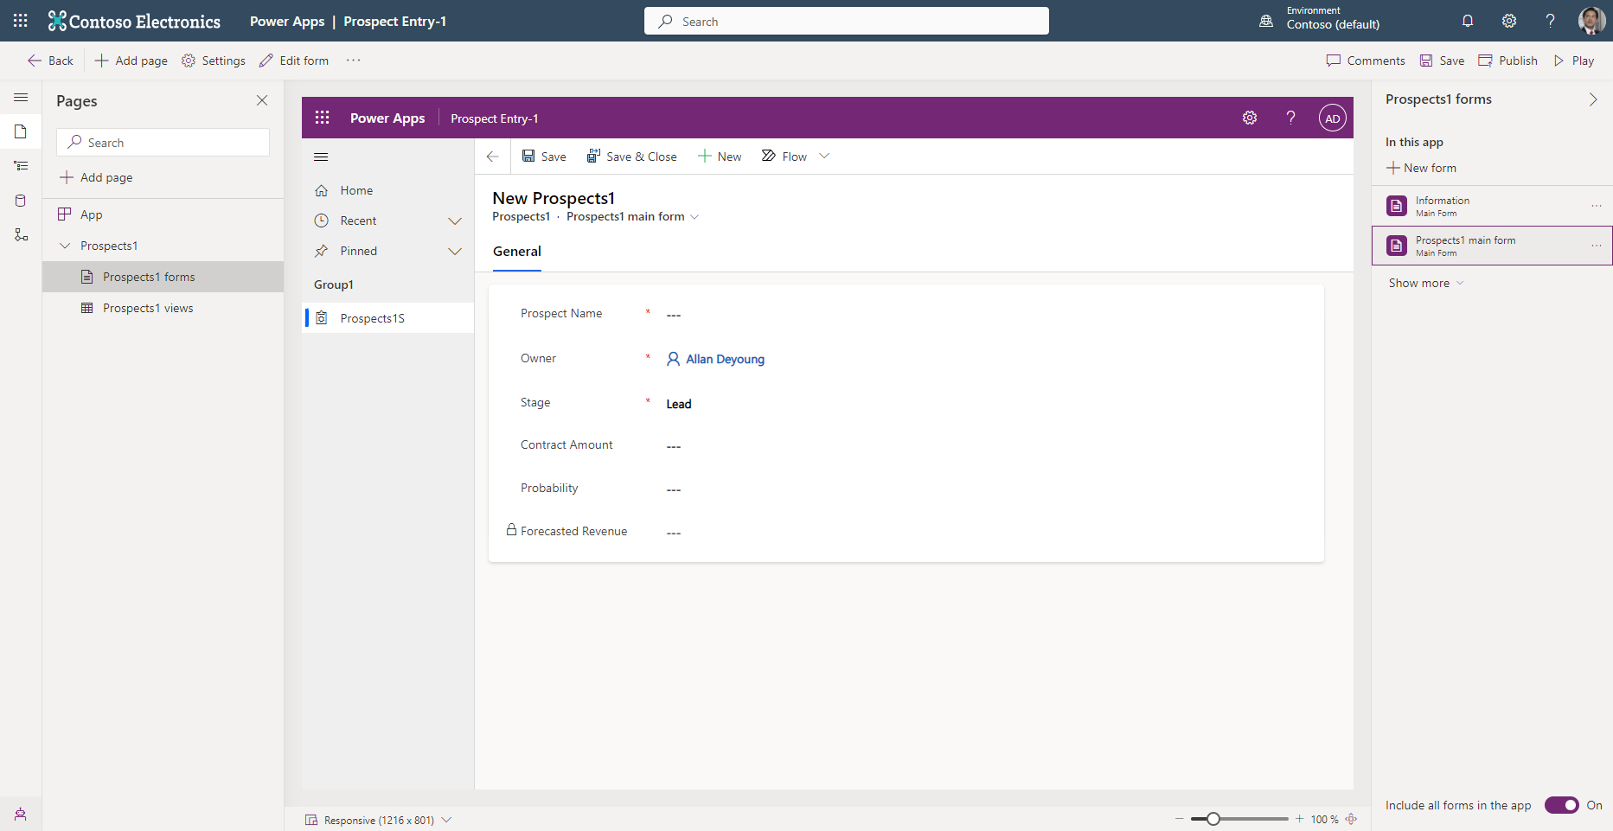Collapse the Prospects1 forms right pane

[x=1593, y=99]
